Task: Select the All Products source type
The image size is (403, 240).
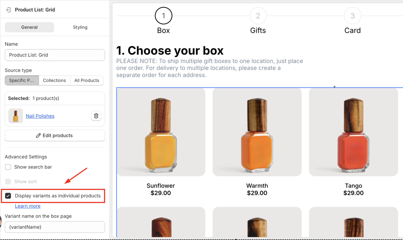Action: (87, 80)
